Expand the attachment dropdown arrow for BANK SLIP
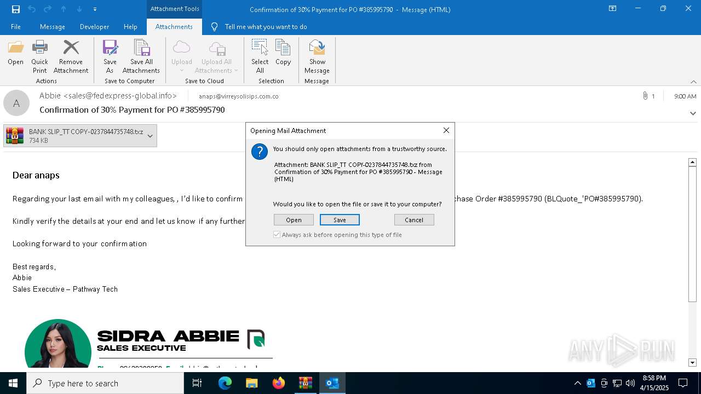This screenshot has height=394, width=701. (150, 136)
